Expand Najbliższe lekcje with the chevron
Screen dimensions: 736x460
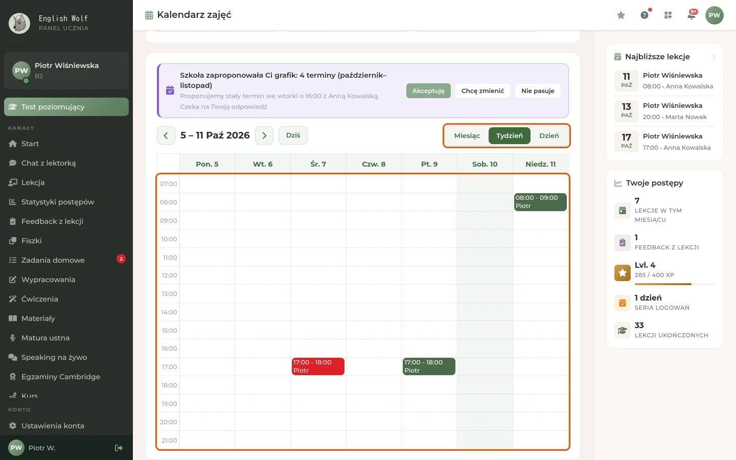point(714,57)
